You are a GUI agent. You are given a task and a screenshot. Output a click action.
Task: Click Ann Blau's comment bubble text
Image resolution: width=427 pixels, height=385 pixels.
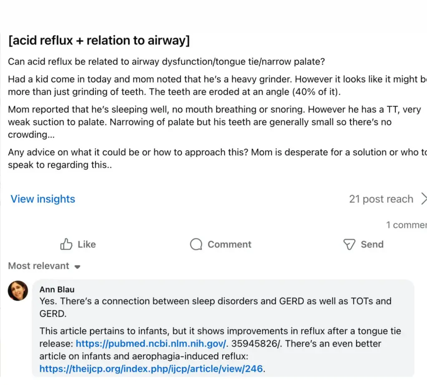[220, 335]
